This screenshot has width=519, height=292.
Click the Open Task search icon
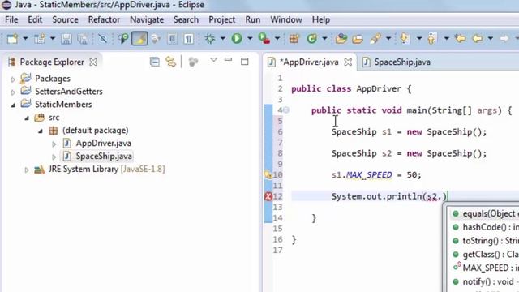point(122,39)
